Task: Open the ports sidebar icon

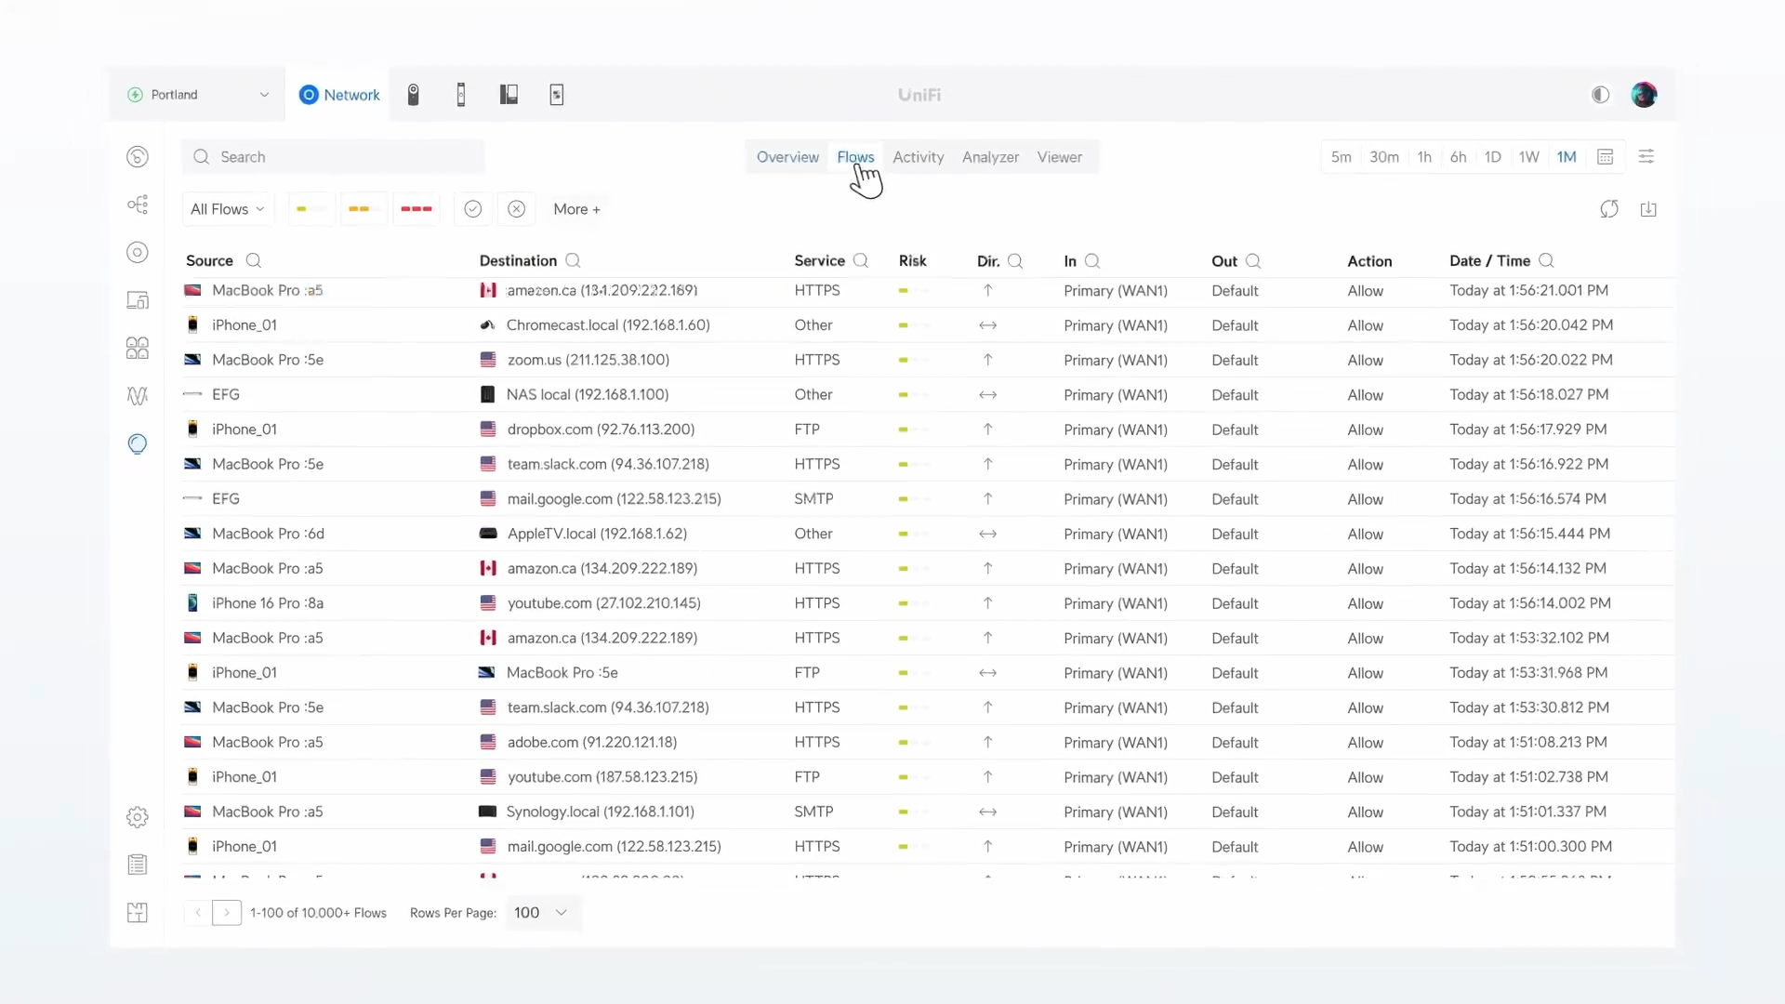Action: tap(138, 348)
